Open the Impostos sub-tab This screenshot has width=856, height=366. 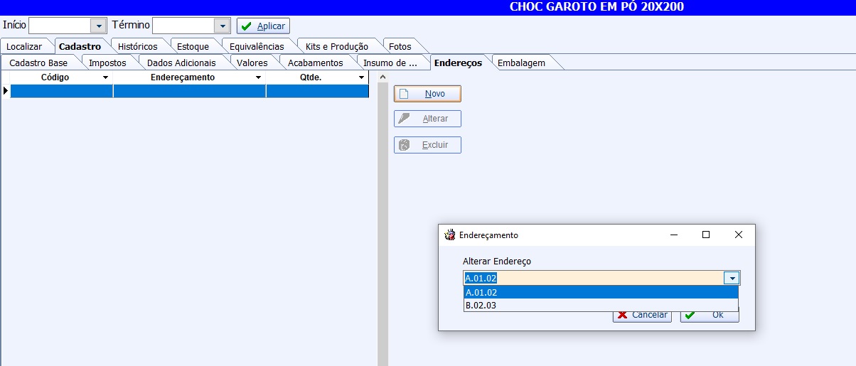click(107, 63)
